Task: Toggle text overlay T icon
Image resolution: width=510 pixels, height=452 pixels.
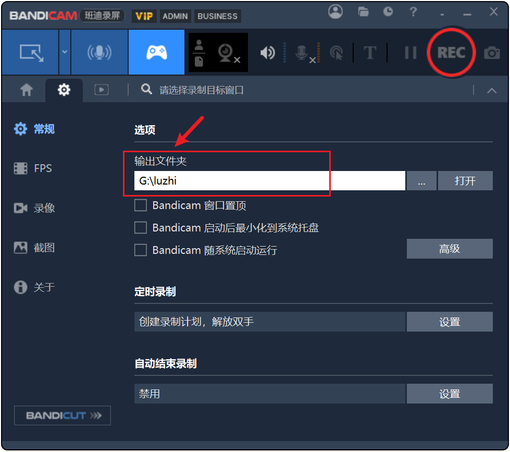Action: pyautogui.click(x=370, y=53)
